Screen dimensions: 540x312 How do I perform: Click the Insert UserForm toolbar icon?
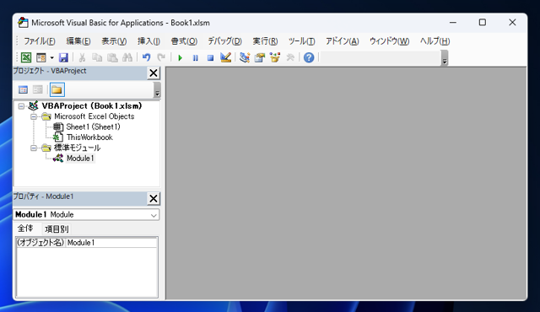pyautogui.click(x=41, y=57)
